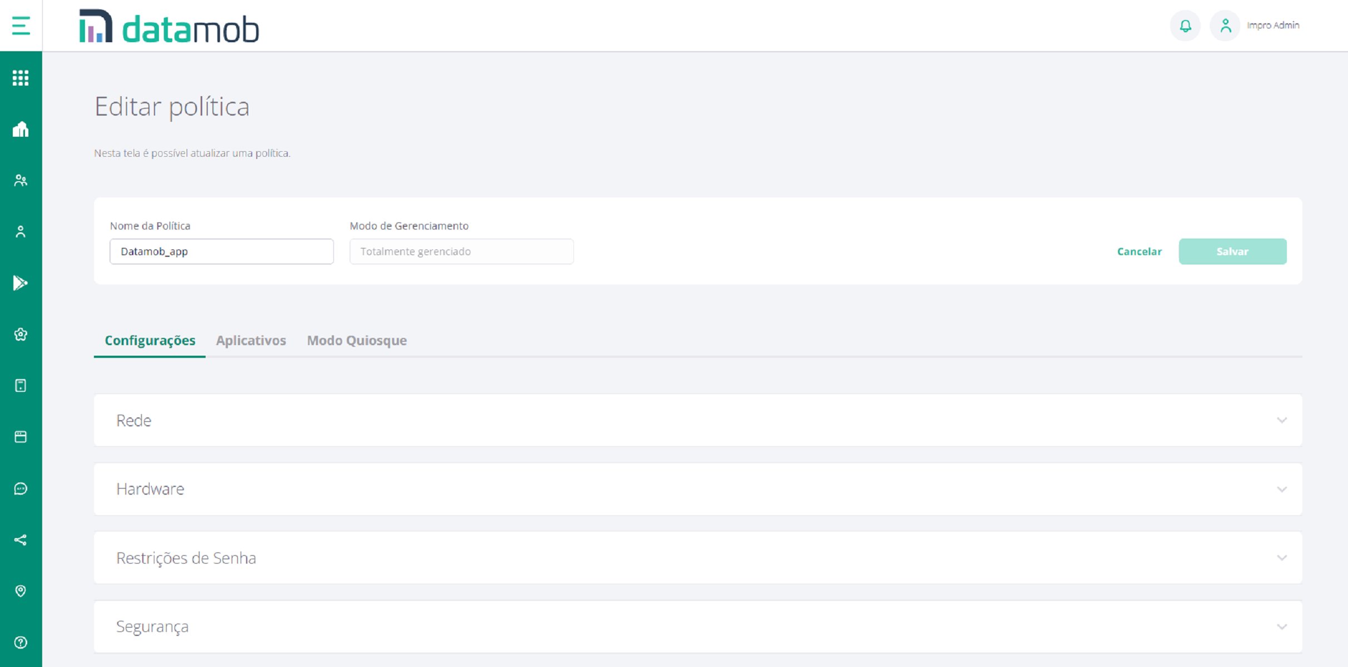
Task: Open the company buildings icon in sidebar
Action: point(21,130)
